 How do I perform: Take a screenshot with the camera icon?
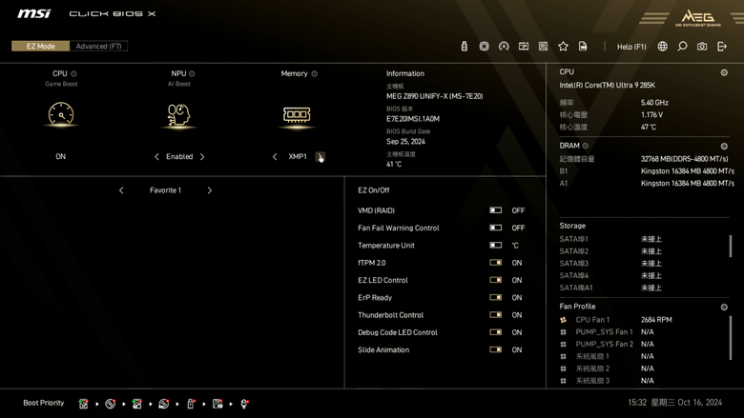pos(702,46)
